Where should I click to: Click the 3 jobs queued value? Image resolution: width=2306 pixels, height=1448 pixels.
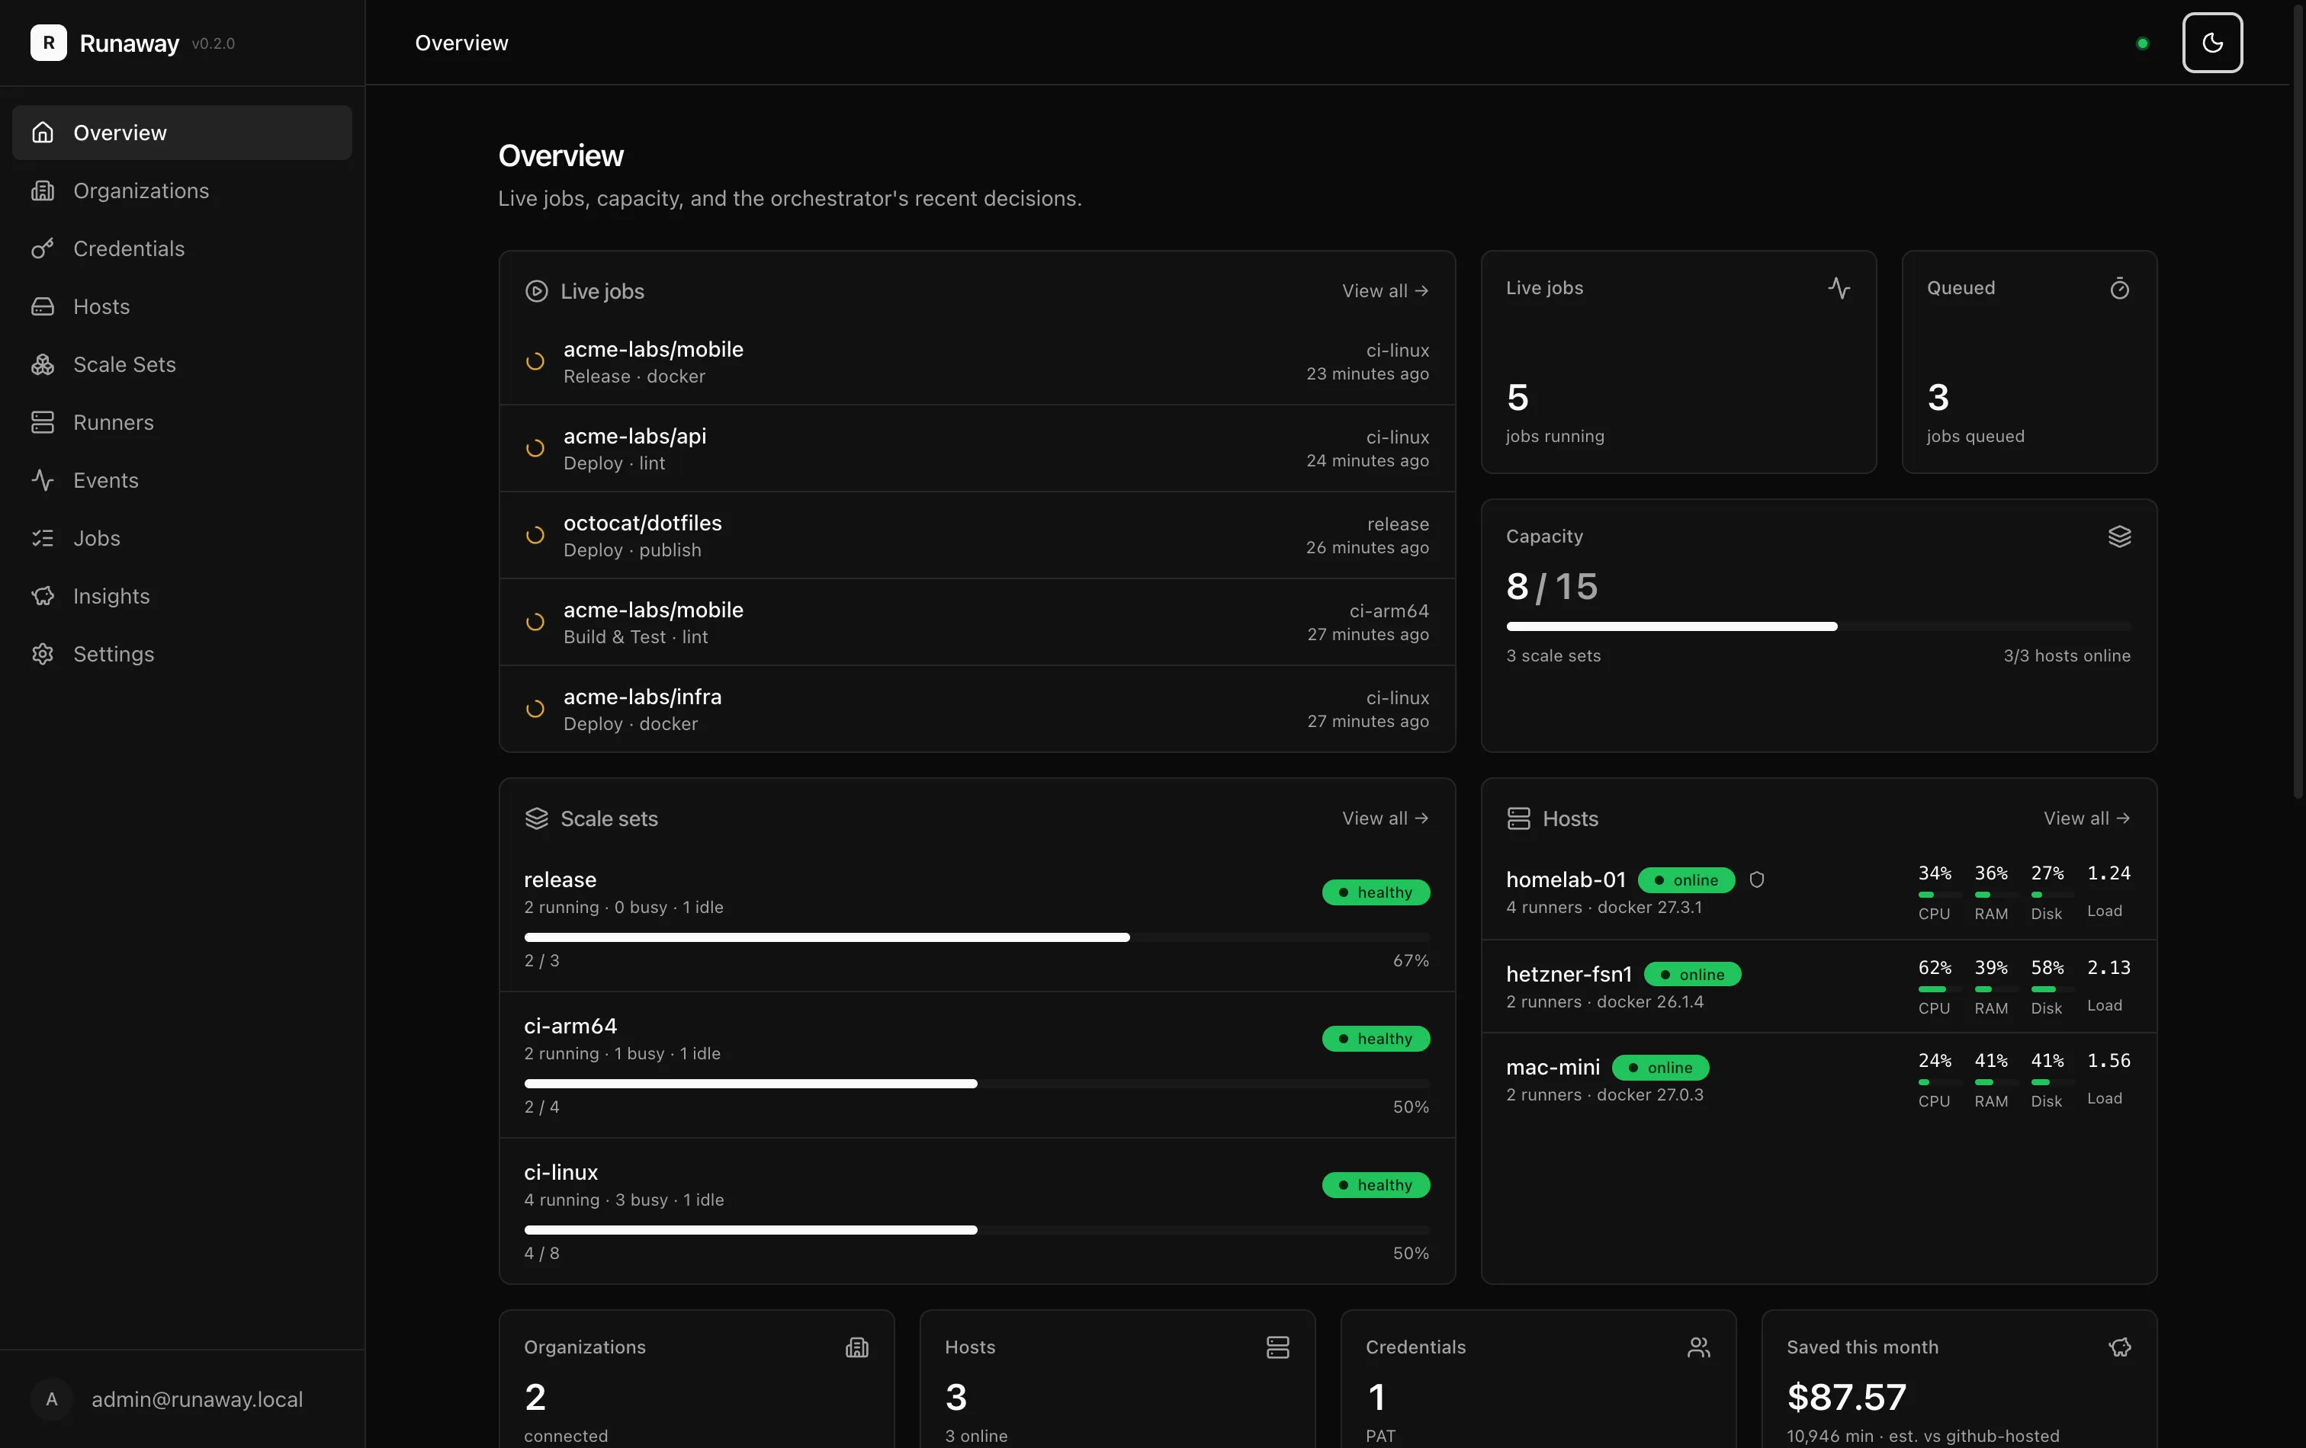pyautogui.click(x=1938, y=397)
